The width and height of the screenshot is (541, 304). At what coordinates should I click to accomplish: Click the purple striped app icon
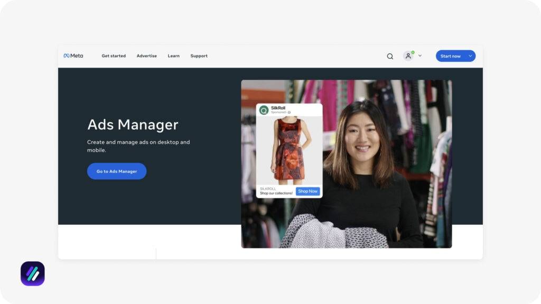click(x=32, y=274)
